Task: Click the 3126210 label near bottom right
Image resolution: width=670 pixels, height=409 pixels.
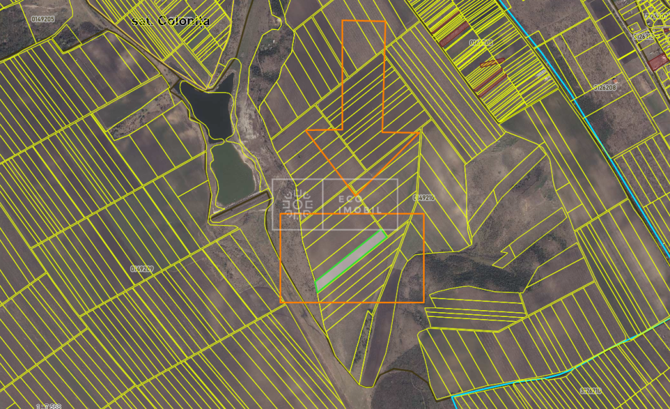Action: [x=590, y=391]
